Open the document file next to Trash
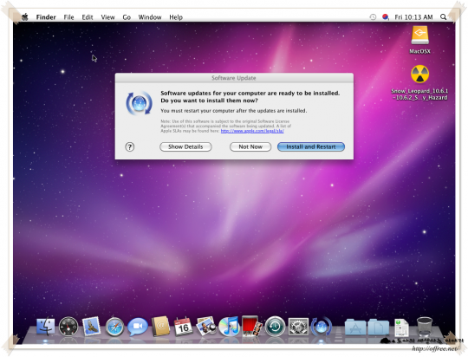The image size is (468, 357). click(x=401, y=328)
